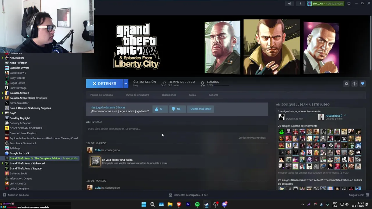Open Soporte tab

[213, 95]
